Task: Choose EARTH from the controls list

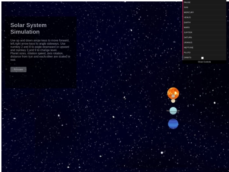Action: 204,23
